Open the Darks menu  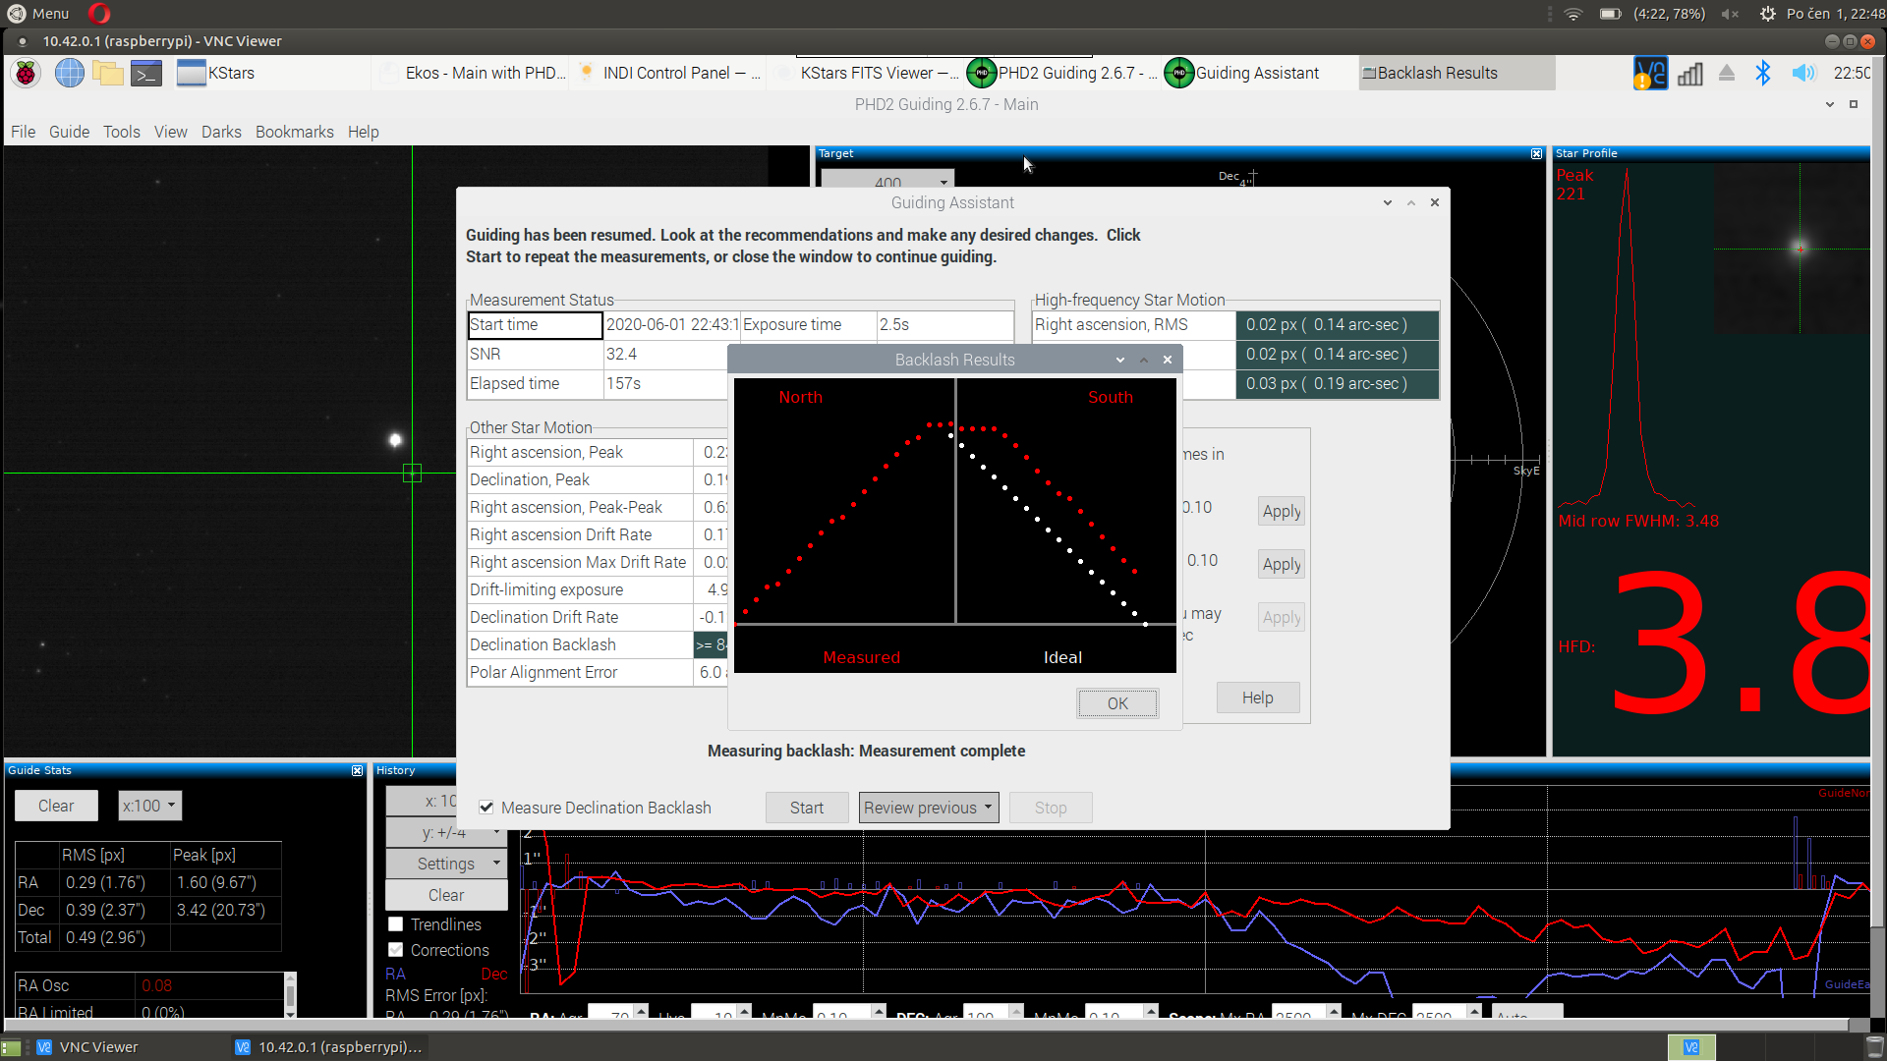(220, 132)
